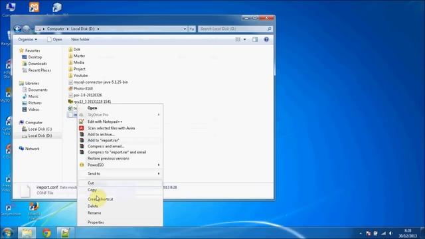Click the Back navigation arrow in Explorer

(17, 29)
